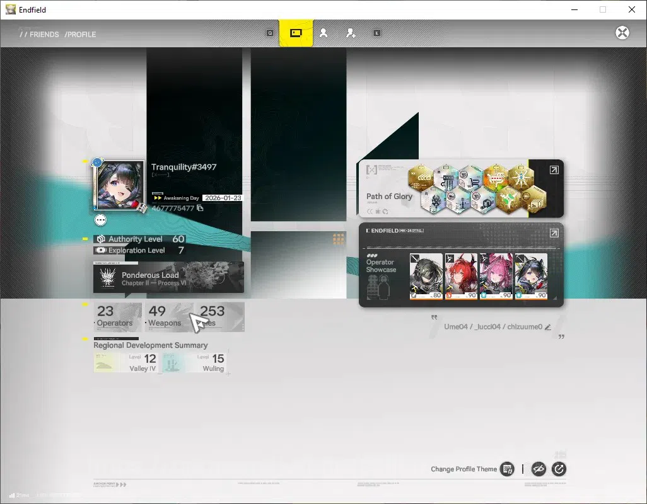This screenshot has width=647, height=504.
Task: Open the three-dot more options bubble
Action: pyautogui.click(x=100, y=220)
